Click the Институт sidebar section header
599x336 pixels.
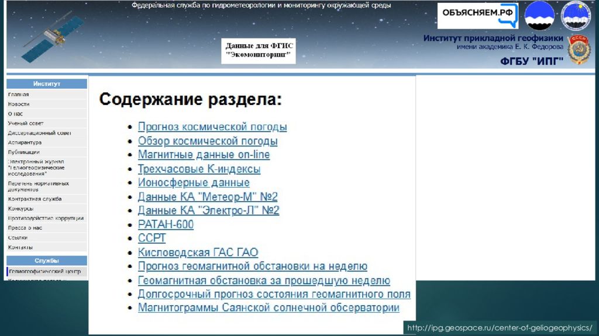pos(47,84)
